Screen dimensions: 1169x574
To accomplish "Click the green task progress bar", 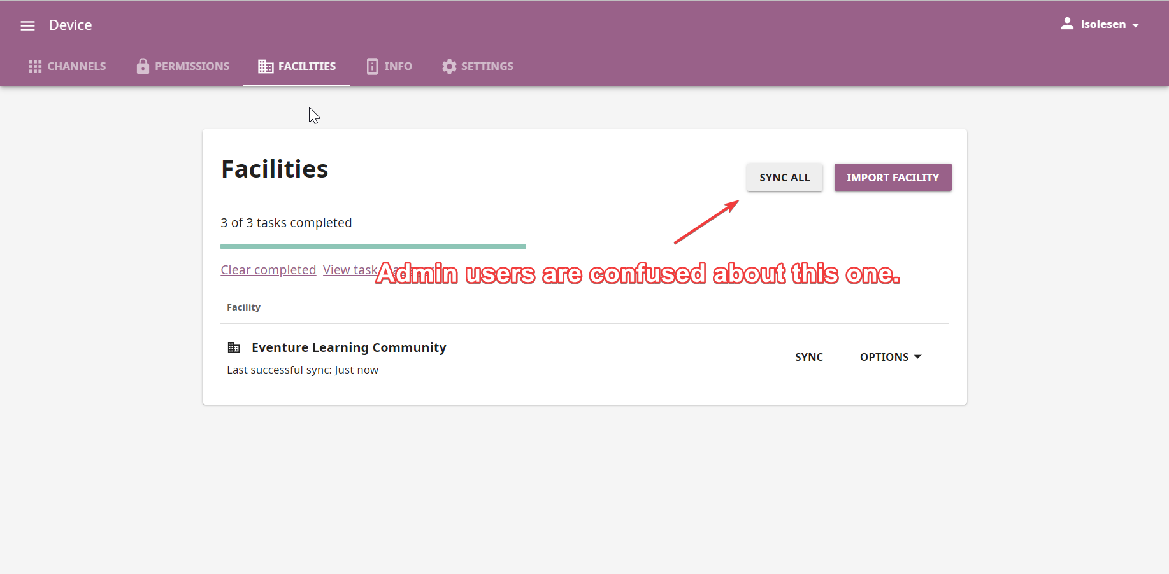I will 373,246.
